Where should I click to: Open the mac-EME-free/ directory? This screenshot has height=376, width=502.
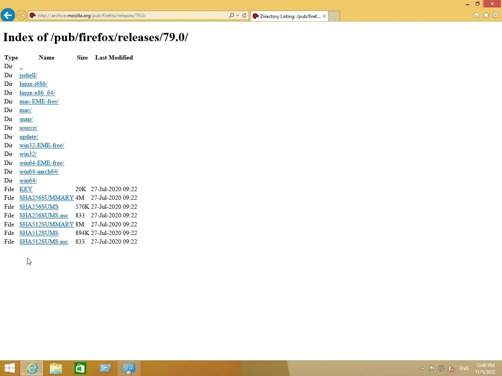[39, 101]
